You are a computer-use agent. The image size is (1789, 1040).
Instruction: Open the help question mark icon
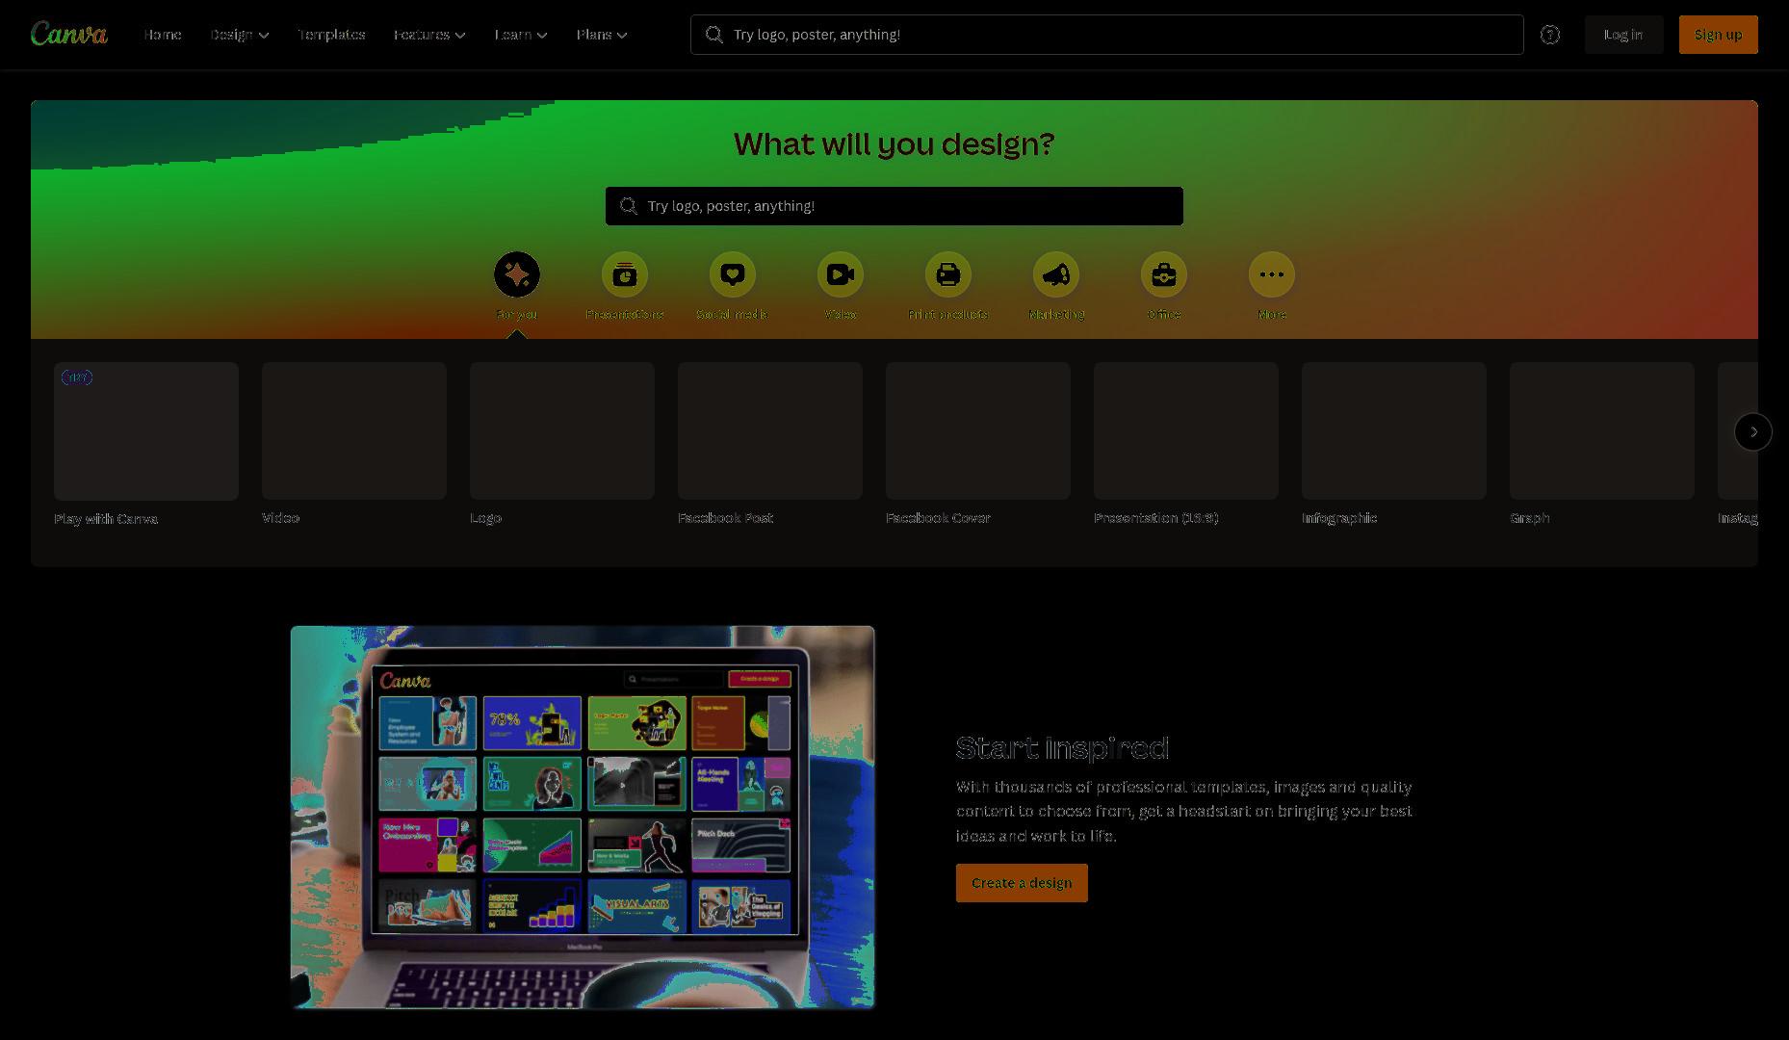1550,35
